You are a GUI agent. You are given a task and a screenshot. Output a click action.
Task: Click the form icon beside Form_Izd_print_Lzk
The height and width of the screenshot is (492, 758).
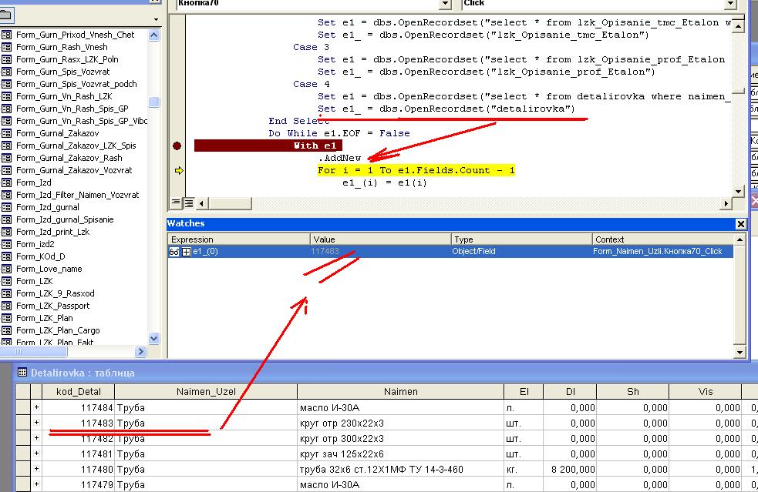click(6, 232)
